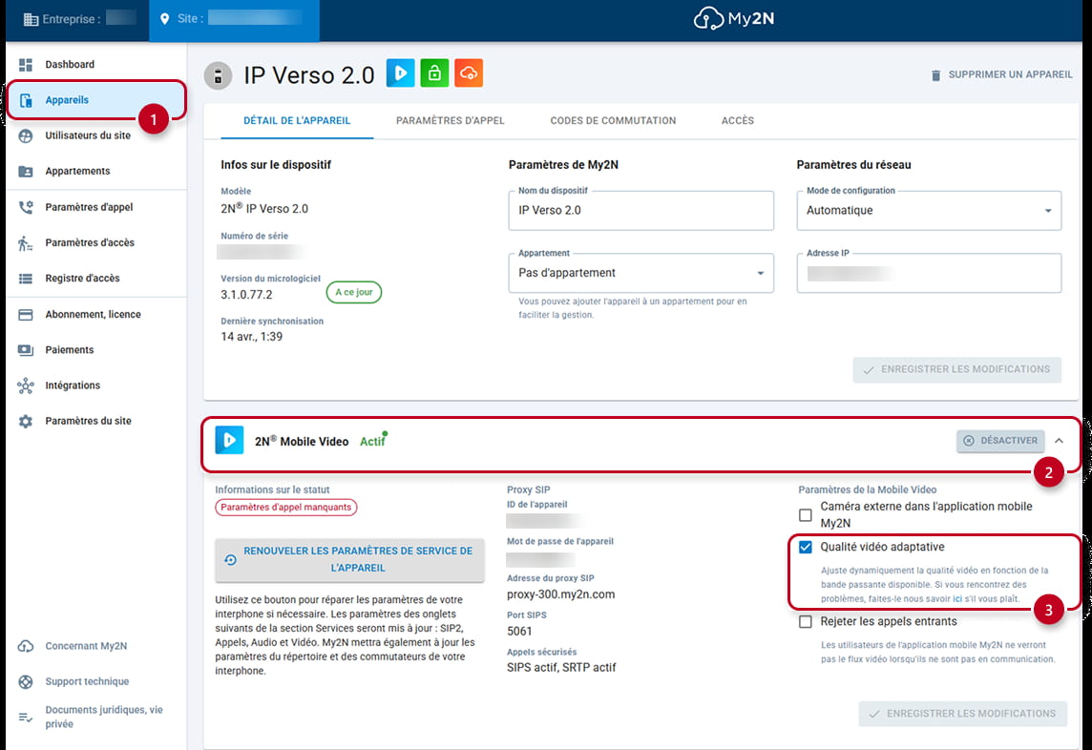1092x750 pixels.
Task: Click 'SIPS actif, SRTP actif' text
Action: [561, 668]
